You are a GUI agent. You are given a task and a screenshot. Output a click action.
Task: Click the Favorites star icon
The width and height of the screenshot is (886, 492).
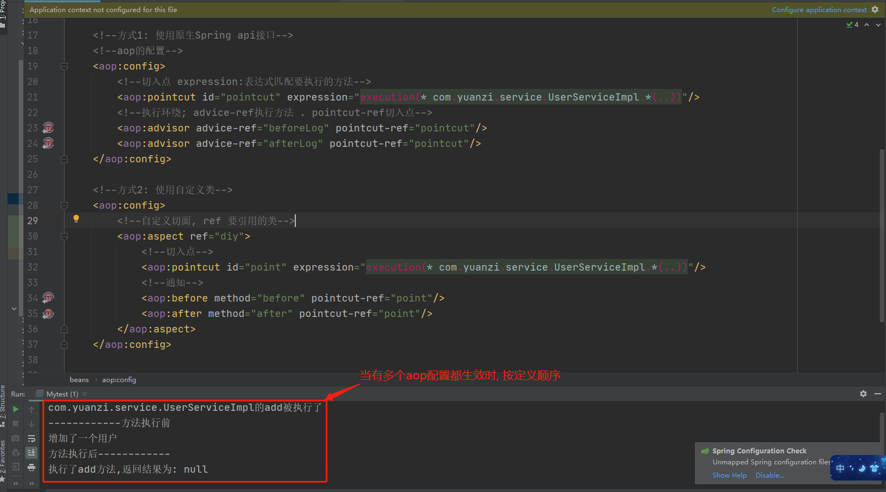coord(3,479)
